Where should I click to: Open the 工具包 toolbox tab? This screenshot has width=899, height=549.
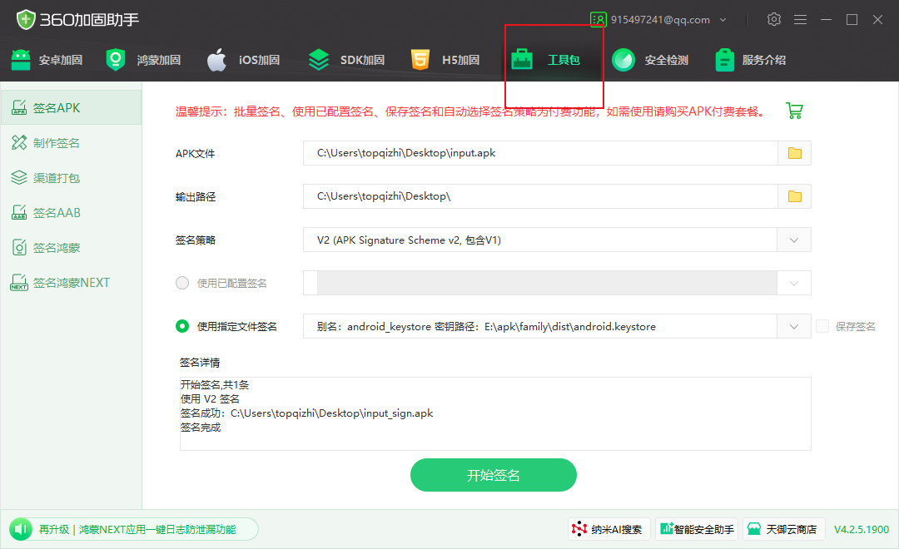click(x=546, y=60)
